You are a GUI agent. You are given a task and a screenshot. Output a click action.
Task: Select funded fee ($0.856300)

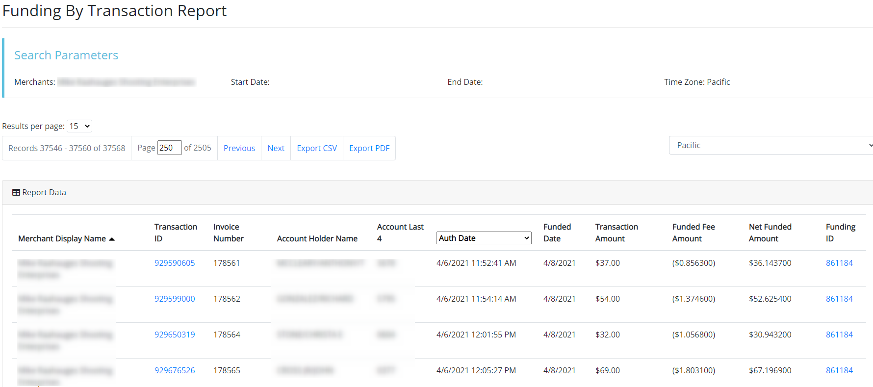point(693,263)
